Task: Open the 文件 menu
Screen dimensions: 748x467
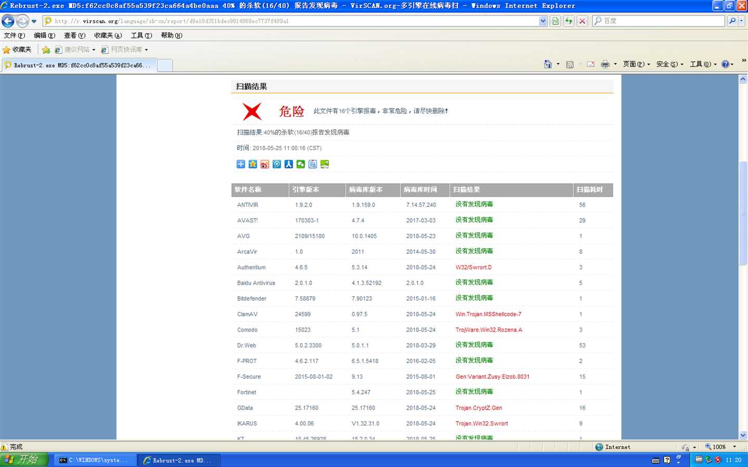Action: (x=14, y=35)
